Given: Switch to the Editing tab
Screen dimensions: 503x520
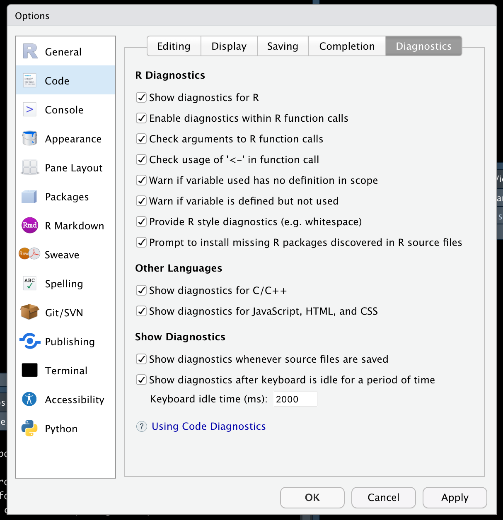Looking at the screenshot, I should (174, 46).
